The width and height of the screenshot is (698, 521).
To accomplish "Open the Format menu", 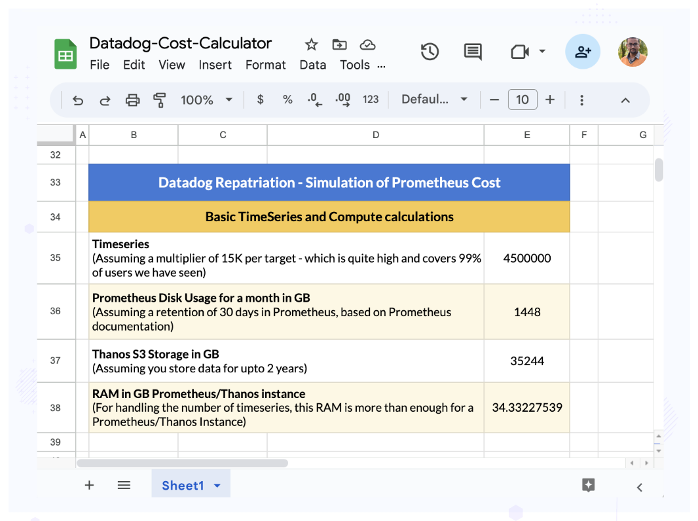I will coord(266,65).
